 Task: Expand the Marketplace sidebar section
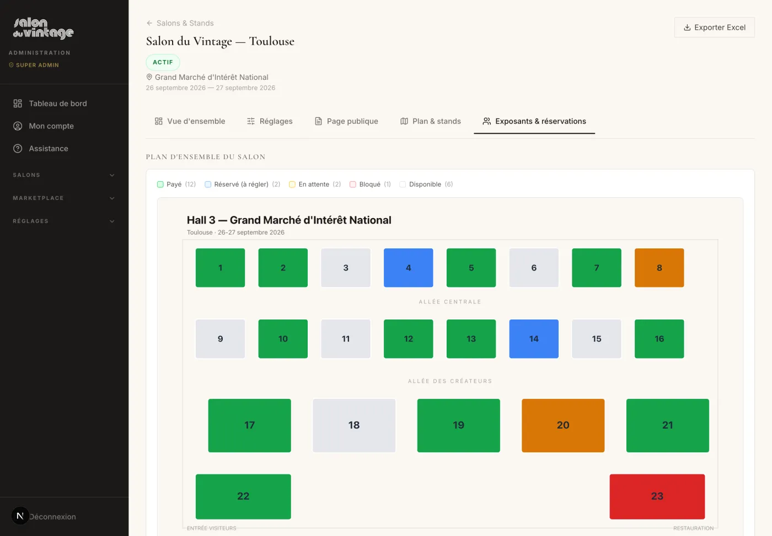click(64, 198)
